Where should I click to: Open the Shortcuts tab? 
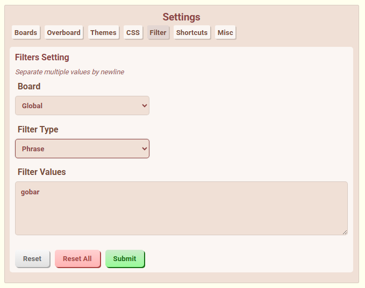pos(192,33)
